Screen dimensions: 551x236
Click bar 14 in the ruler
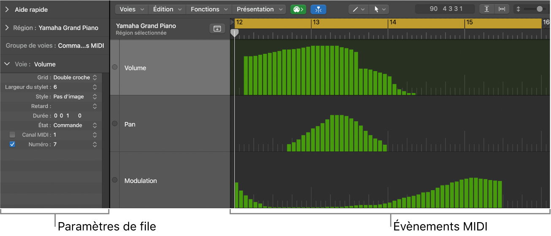393,23
